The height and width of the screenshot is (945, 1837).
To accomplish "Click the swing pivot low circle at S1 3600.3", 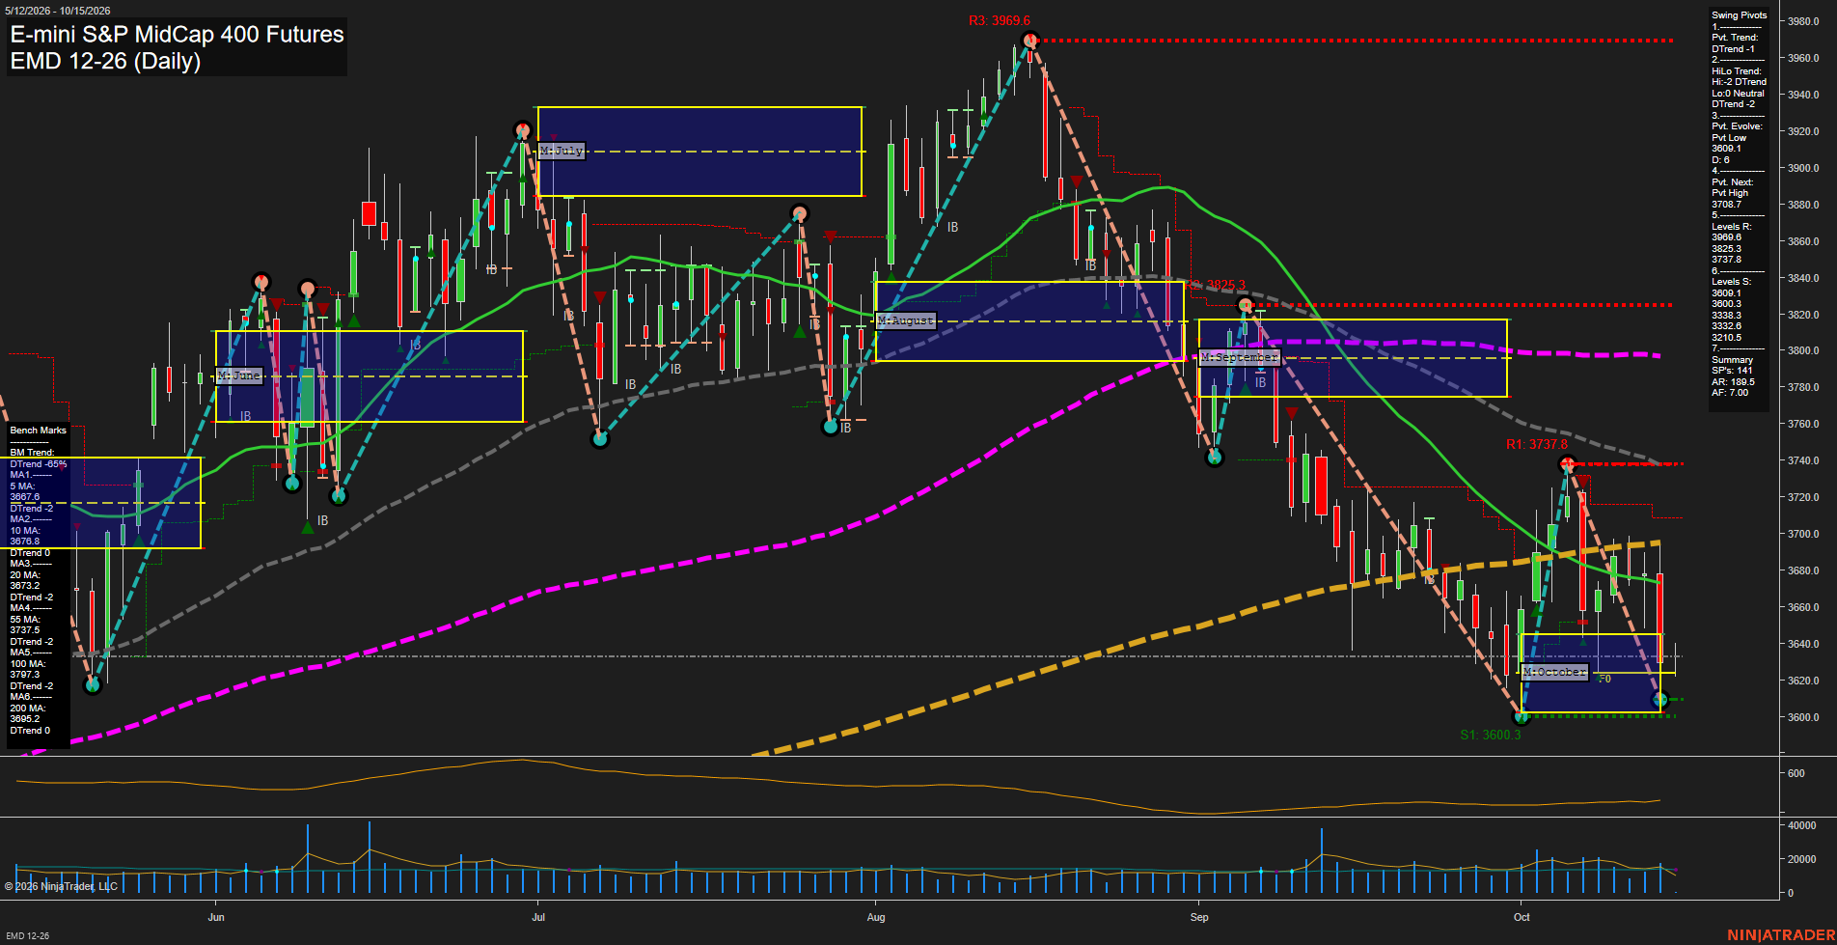I will 1522,716.
